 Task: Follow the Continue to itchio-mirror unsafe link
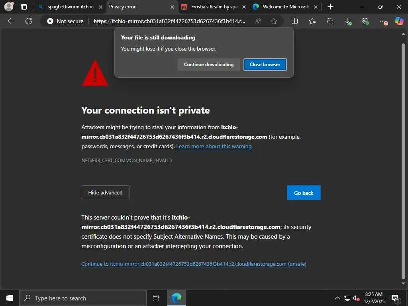[194, 264]
